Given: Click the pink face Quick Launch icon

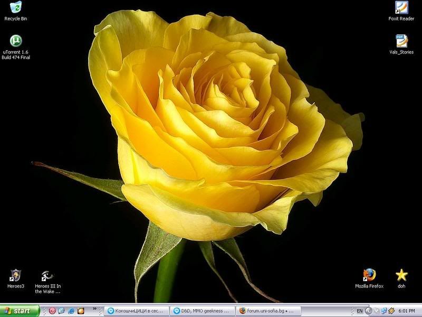Looking at the screenshot, I should (52, 311).
